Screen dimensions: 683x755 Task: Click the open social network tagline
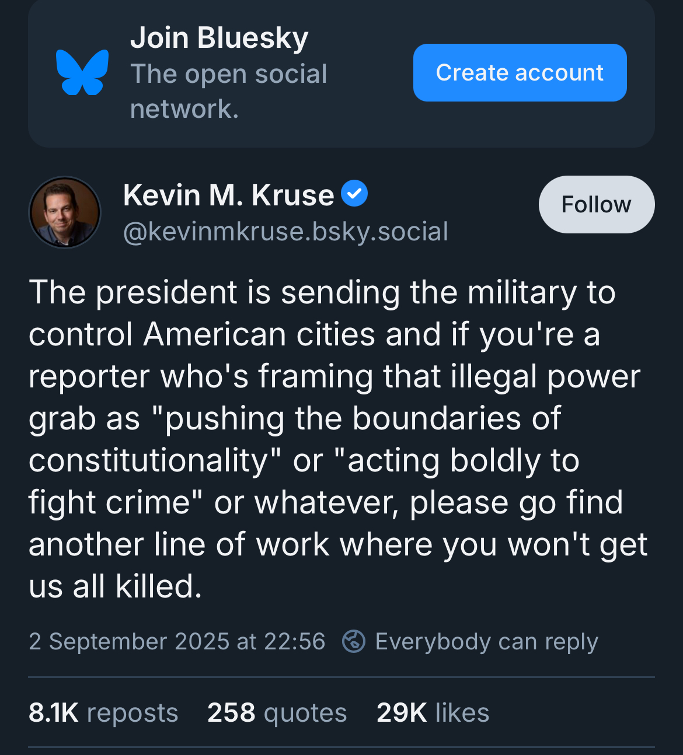click(x=228, y=91)
